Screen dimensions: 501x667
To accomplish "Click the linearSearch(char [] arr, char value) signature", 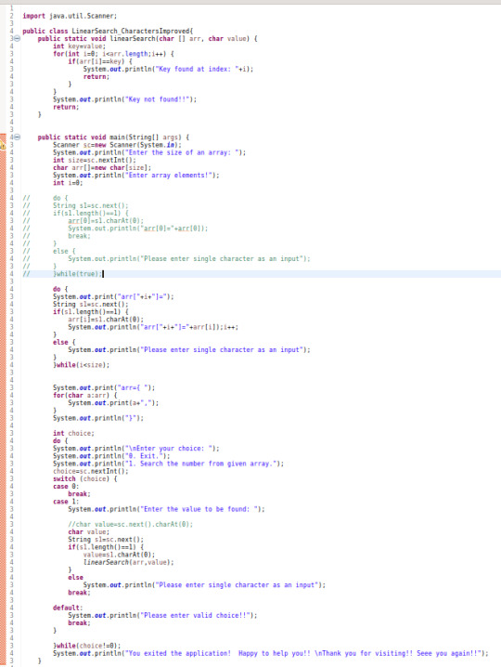I will coord(148,39).
